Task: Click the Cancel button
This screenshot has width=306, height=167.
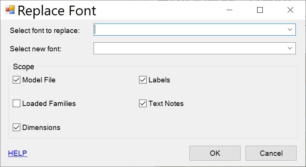Action: (x=271, y=153)
